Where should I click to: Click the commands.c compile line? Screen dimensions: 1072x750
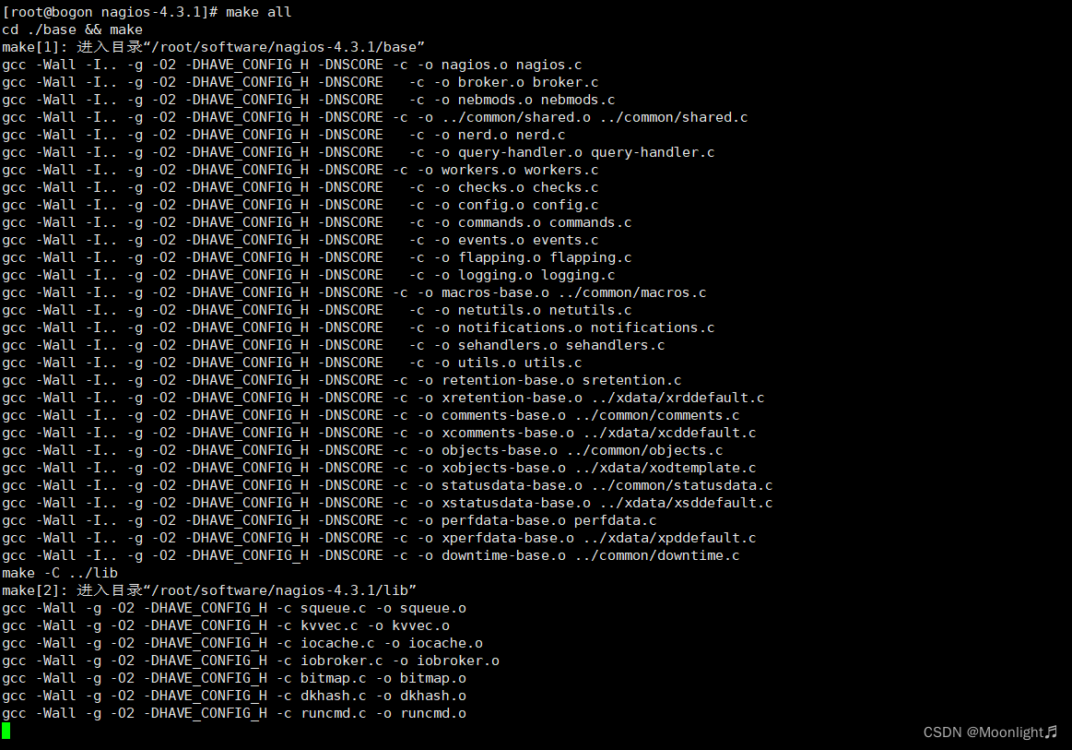coord(316,222)
